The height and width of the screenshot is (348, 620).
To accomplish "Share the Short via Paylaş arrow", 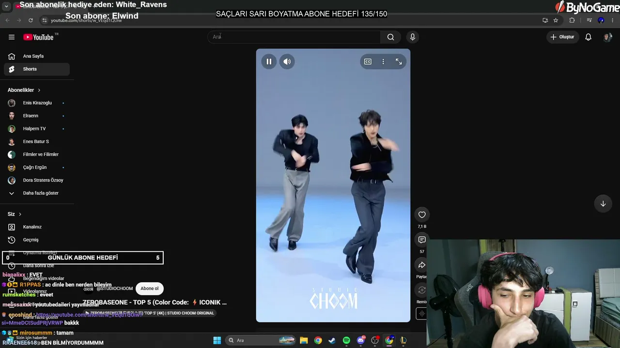I will (x=422, y=265).
